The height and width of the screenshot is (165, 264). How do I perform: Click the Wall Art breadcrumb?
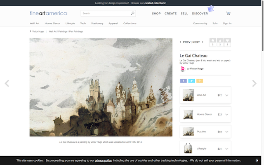[52, 31]
